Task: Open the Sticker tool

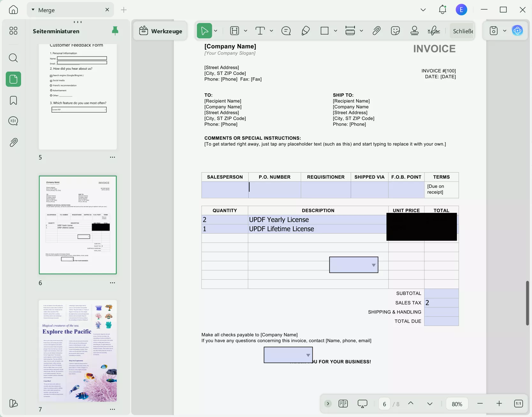Action: [x=396, y=31]
